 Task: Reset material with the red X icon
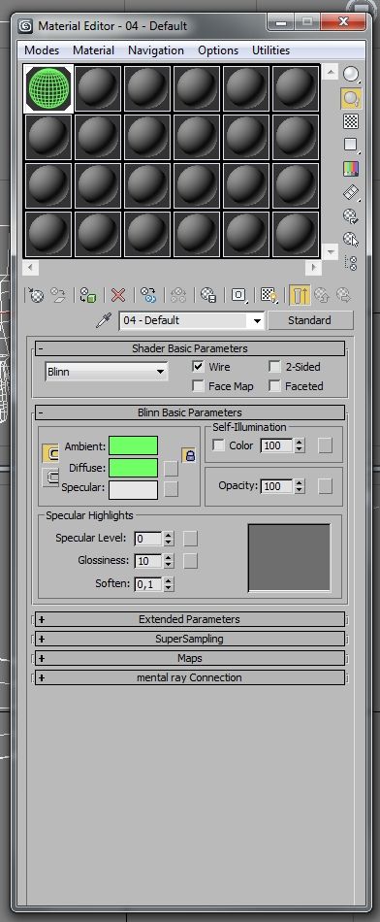tap(118, 295)
